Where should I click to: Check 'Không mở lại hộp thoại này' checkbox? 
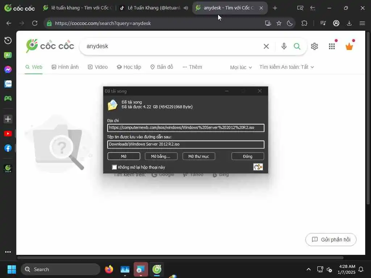point(114,167)
